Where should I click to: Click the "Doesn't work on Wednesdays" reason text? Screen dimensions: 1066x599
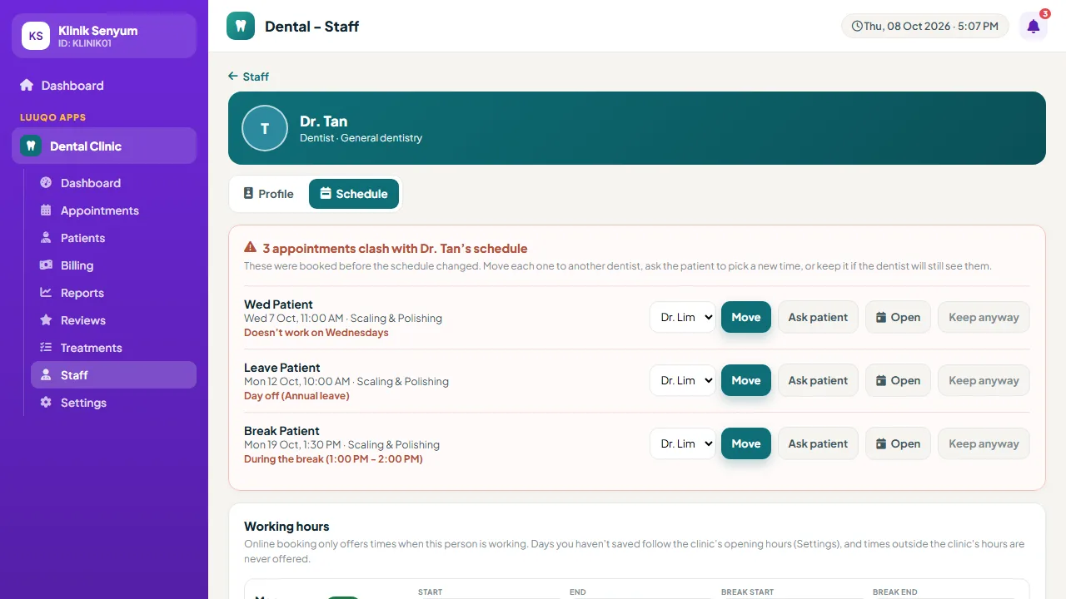tap(316, 333)
